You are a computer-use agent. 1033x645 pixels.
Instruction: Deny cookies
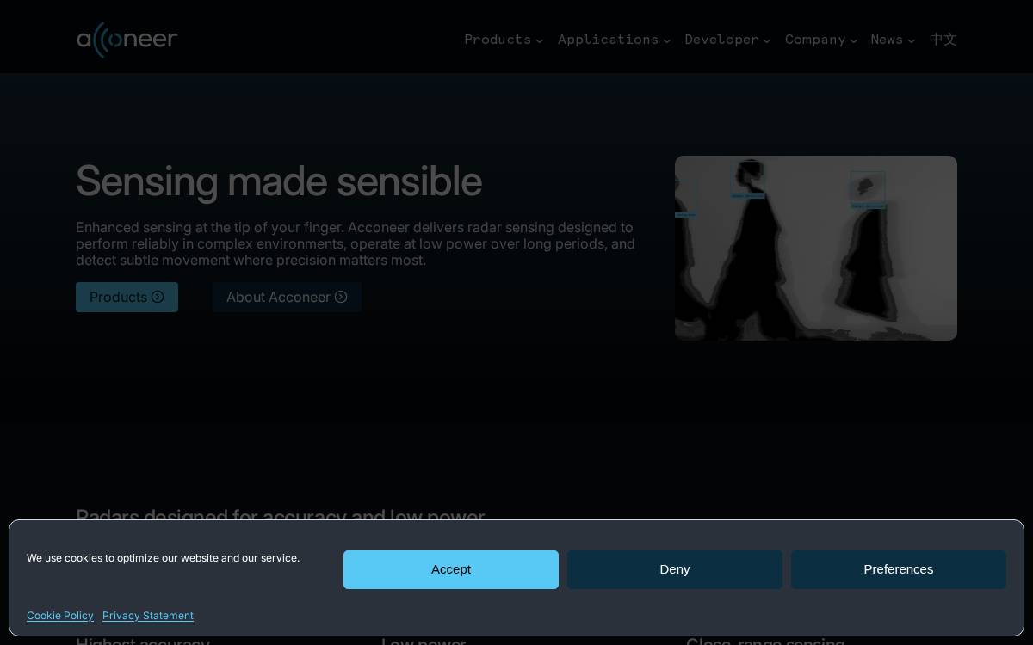675,569
